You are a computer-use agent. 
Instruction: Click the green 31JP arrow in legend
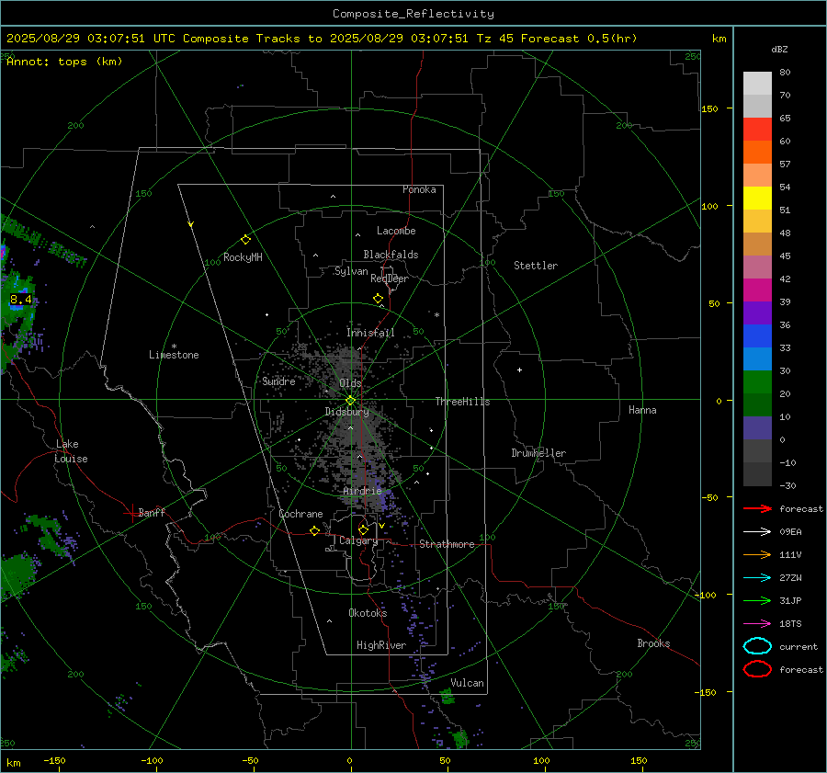(757, 600)
